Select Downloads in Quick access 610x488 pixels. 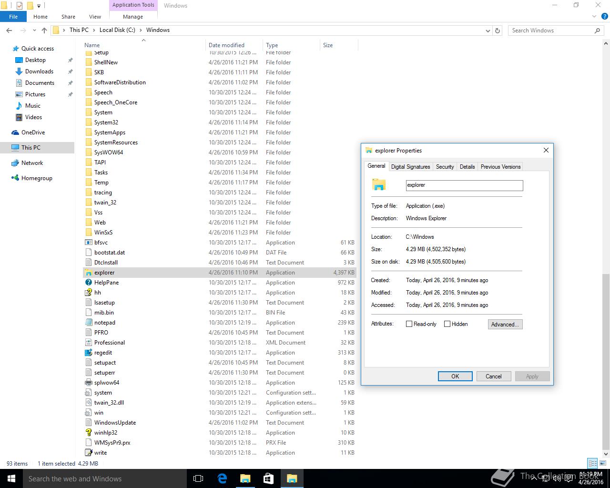point(39,71)
